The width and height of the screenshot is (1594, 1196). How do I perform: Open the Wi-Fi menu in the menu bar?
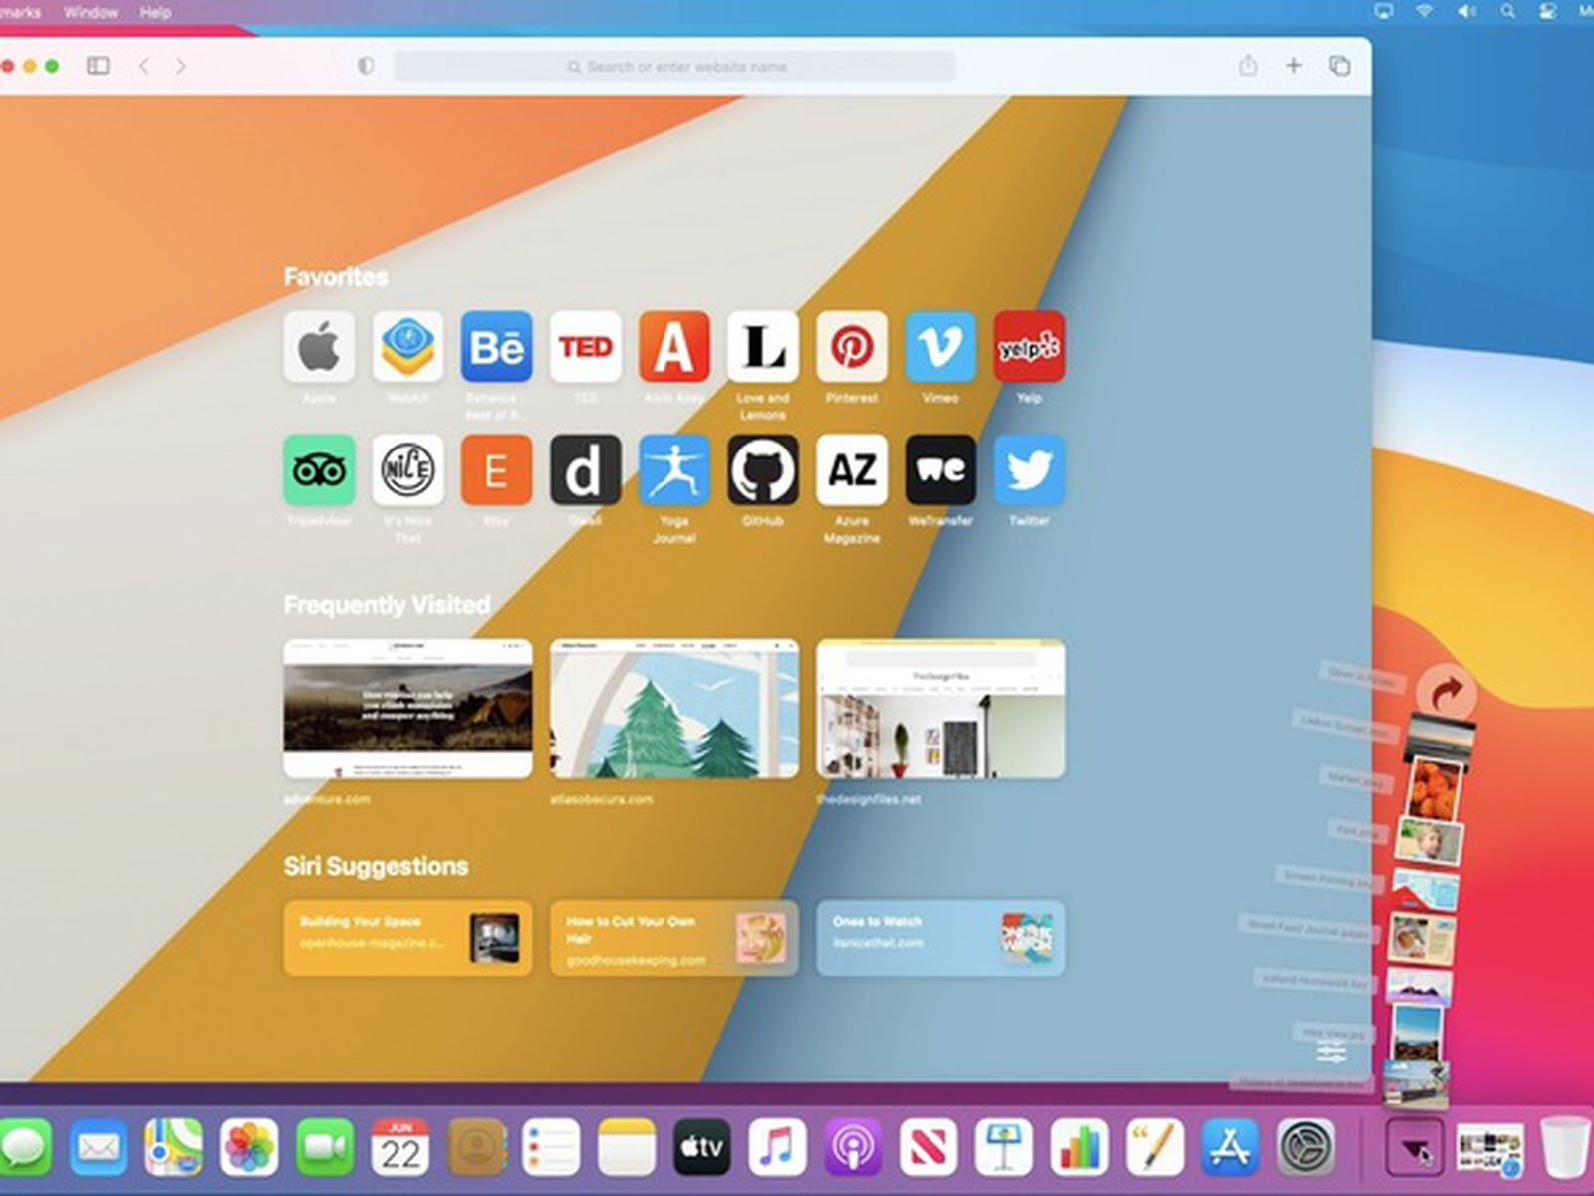[1422, 13]
